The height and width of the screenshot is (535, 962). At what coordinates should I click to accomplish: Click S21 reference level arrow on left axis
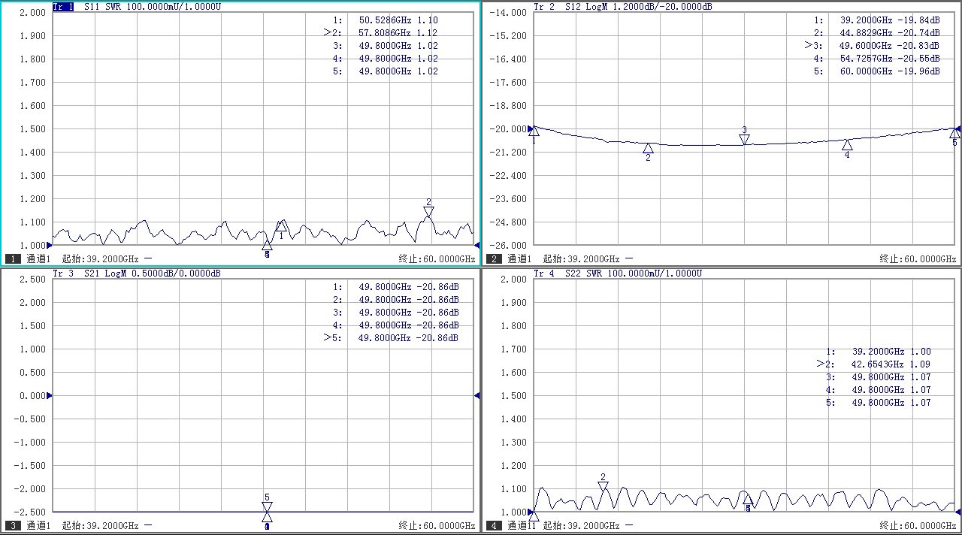(x=50, y=395)
